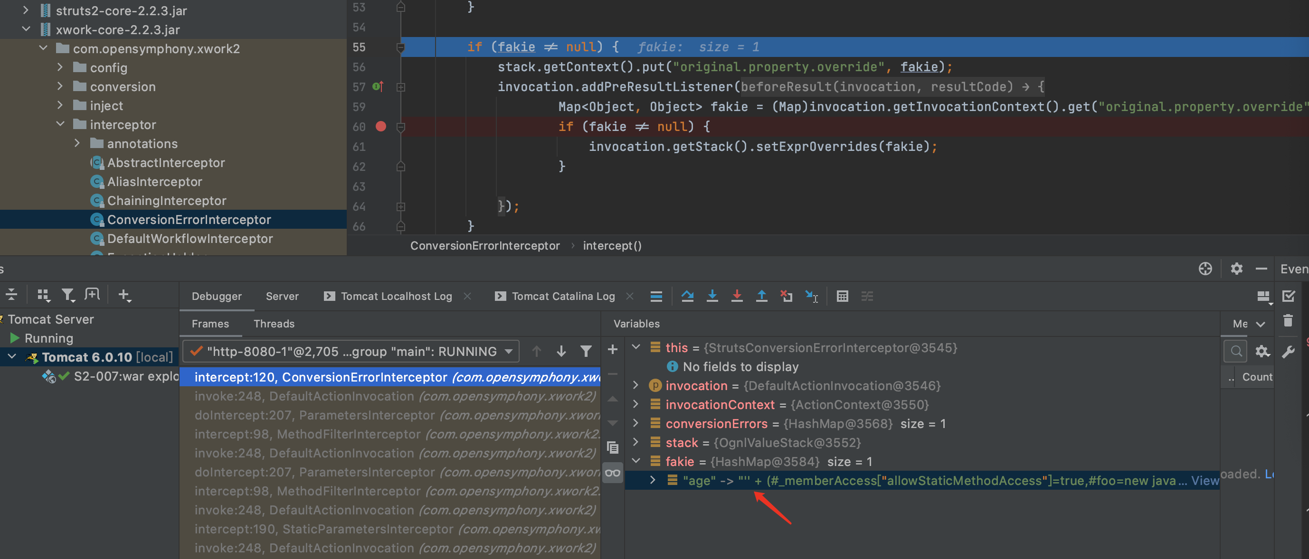Click memory view settings gear
1309x559 pixels.
point(1263,351)
